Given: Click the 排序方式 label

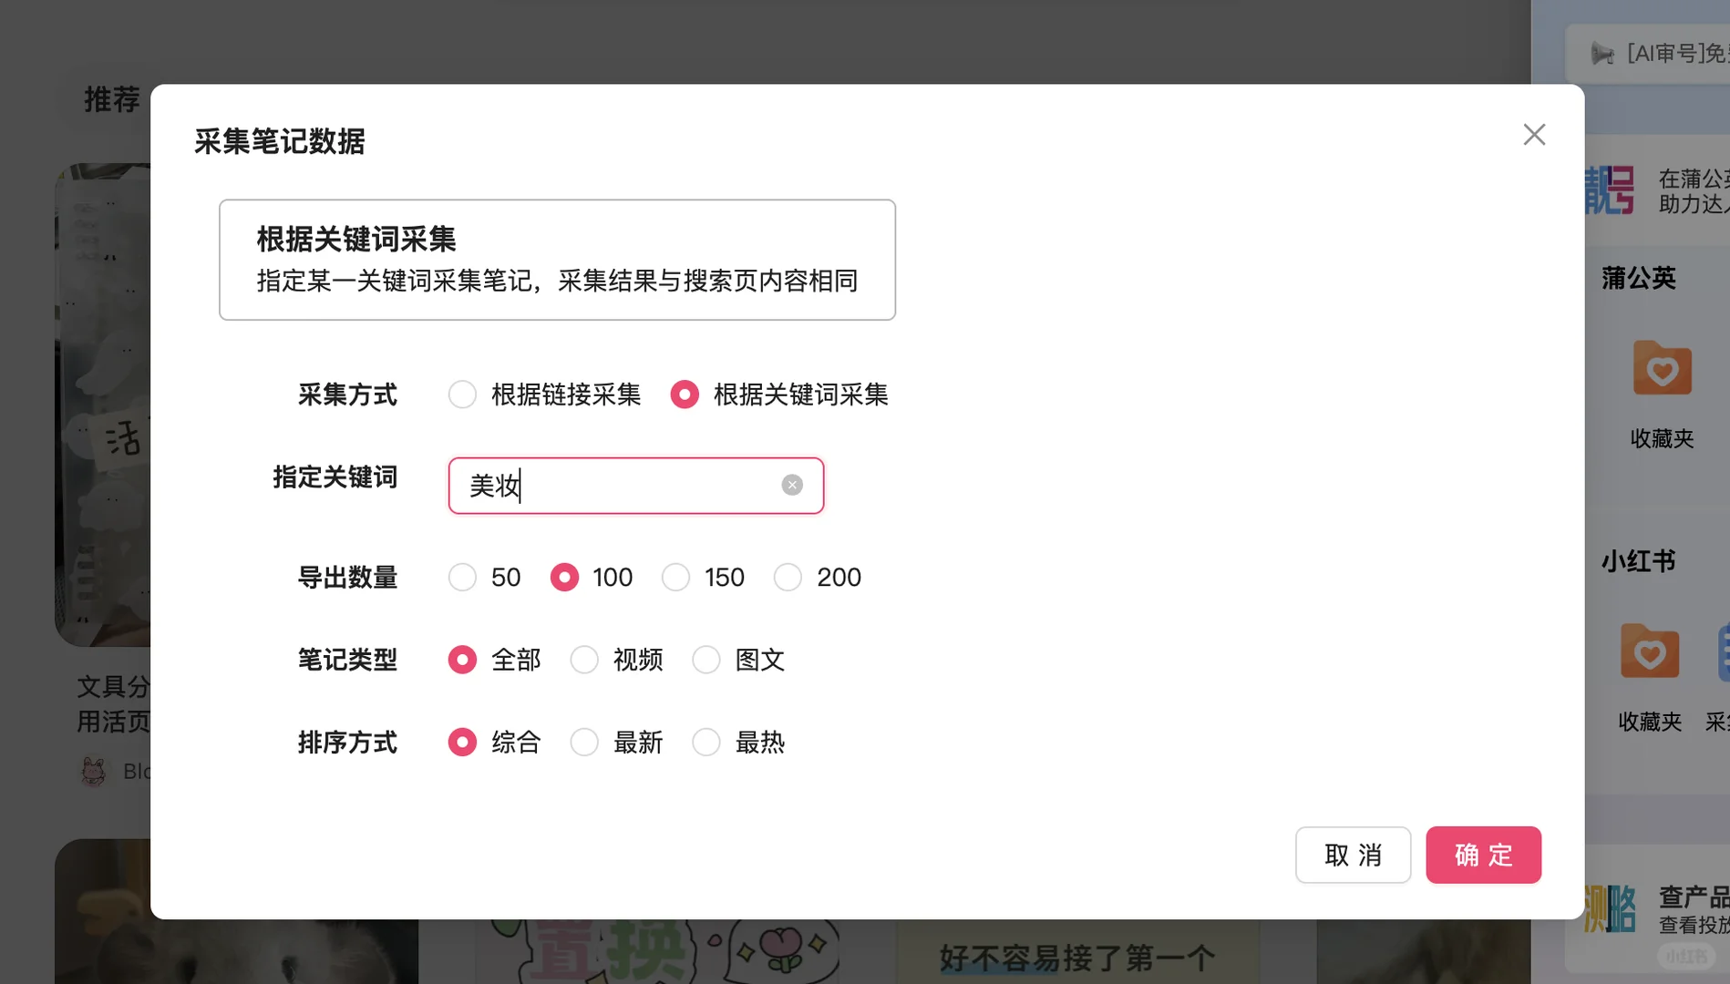Looking at the screenshot, I should (x=347, y=743).
